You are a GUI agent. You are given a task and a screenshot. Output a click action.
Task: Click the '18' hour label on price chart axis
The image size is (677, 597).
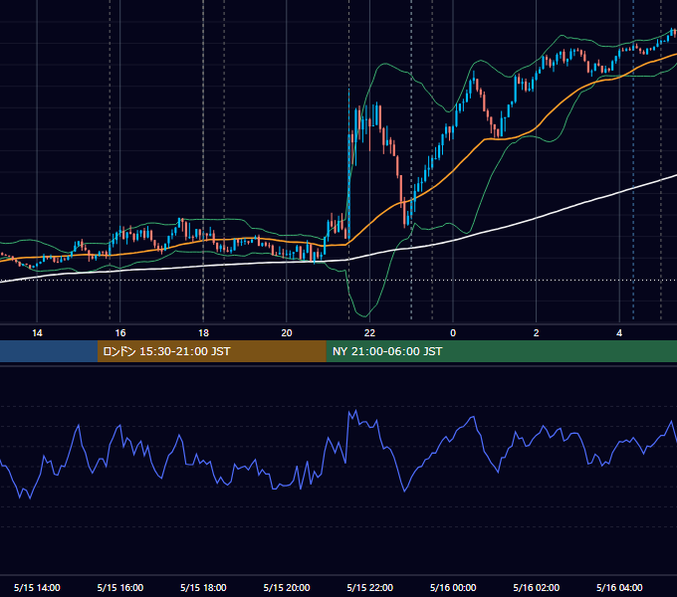pyautogui.click(x=203, y=333)
